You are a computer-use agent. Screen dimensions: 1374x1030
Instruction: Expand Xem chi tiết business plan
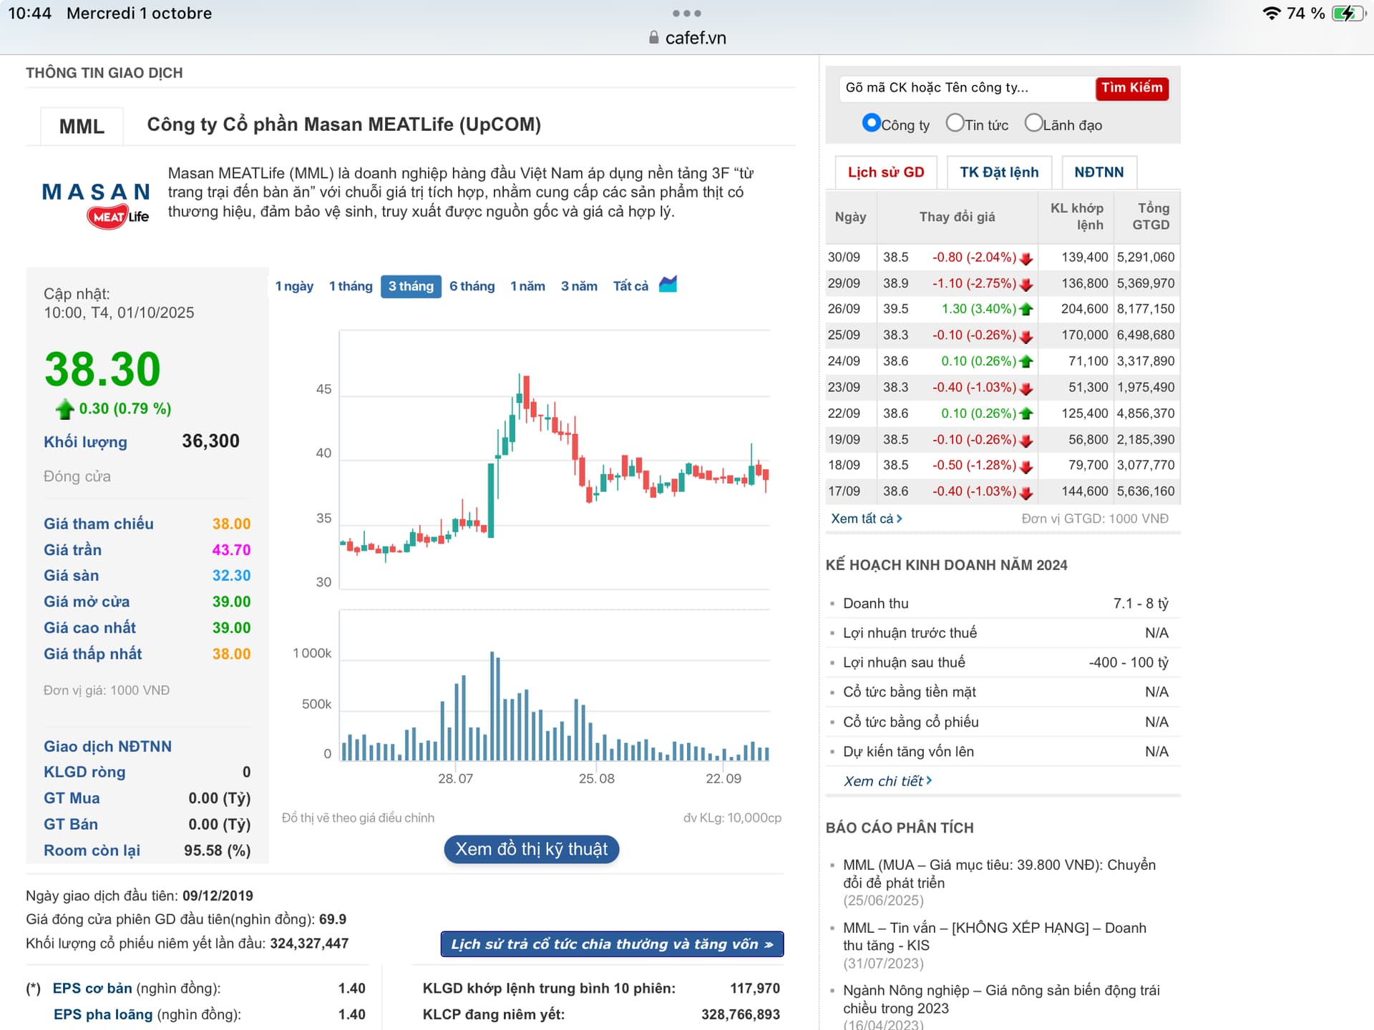point(887,781)
